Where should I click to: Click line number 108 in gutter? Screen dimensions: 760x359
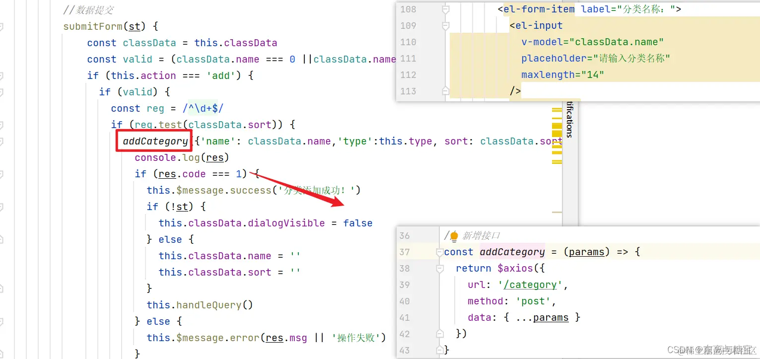pos(408,9)
